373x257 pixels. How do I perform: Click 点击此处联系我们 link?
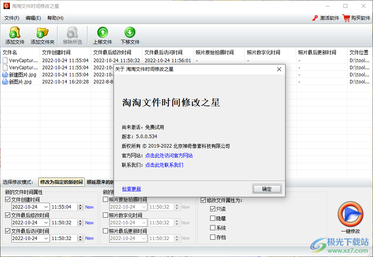164,165
